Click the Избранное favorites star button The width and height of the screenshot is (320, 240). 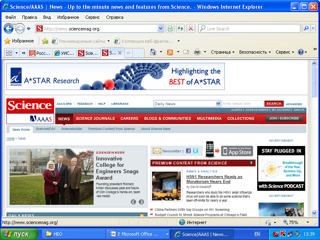tap(19, 41)
